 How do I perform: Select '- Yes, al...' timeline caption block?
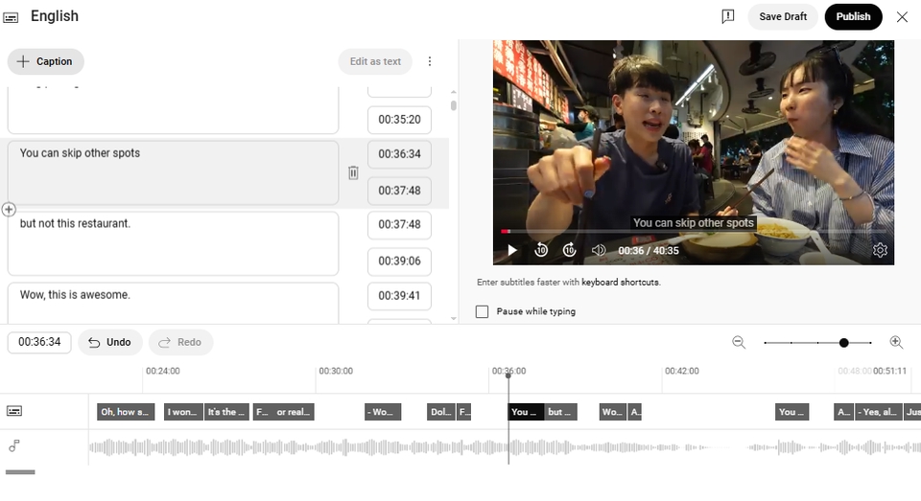(x=878, y=412)
